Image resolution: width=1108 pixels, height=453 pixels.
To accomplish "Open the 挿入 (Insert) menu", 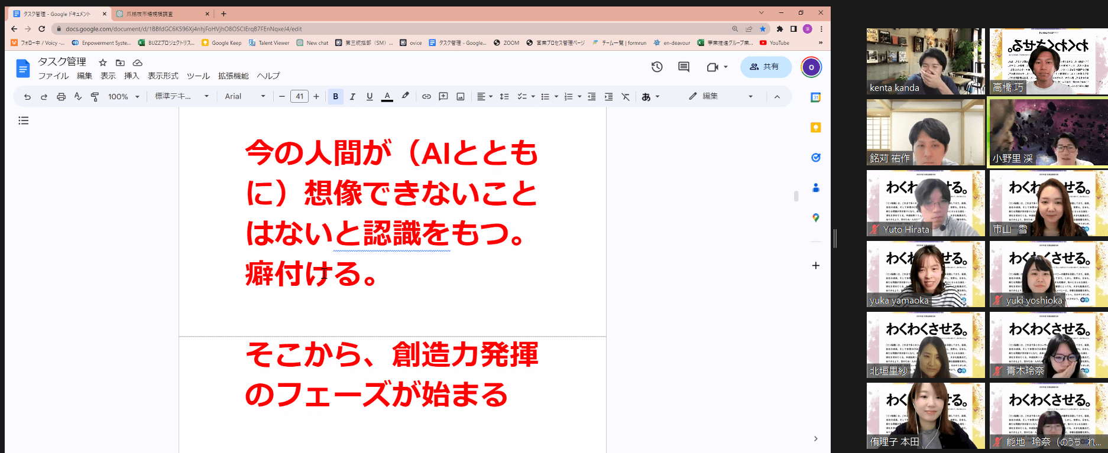I will (x=131, y=76).
